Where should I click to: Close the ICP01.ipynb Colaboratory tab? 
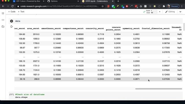(113, 1)
